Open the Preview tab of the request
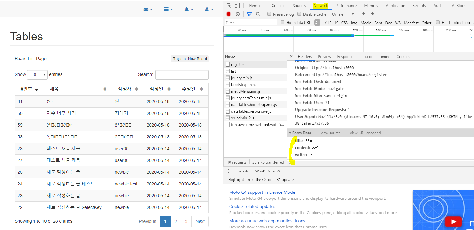Screen dimensions: 474x230 [x=324, y=56]
